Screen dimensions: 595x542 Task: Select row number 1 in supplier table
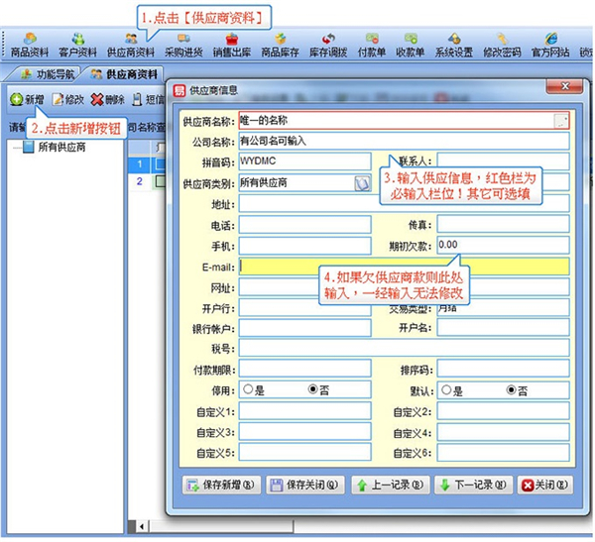(139, 163)
